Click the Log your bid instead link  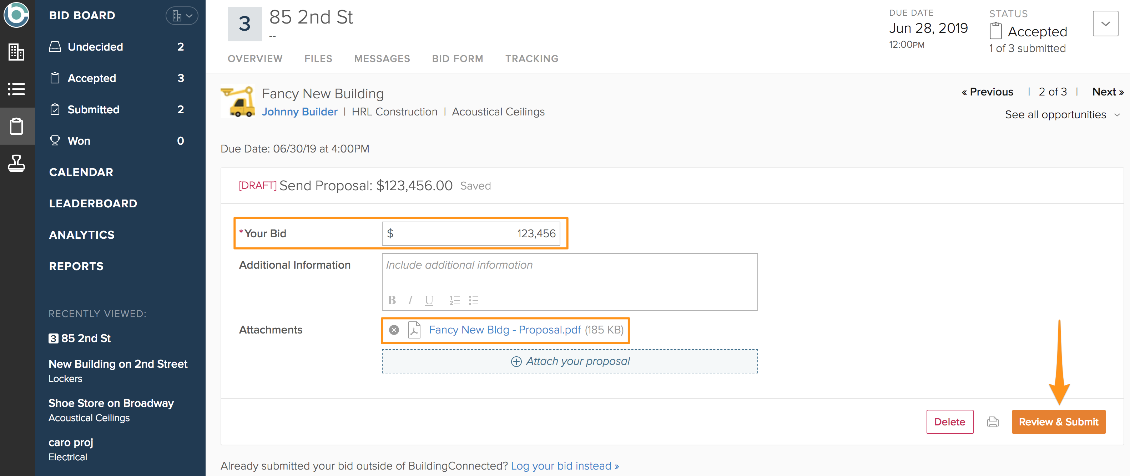(x=564, y=466)
